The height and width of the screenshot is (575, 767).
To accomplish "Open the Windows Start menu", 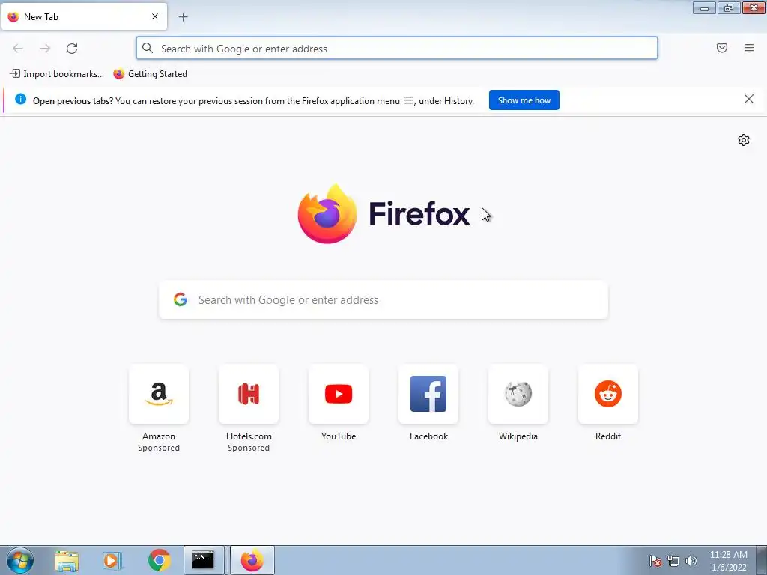I will coord(20,560).
